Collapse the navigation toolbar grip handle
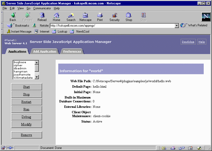212x151 pixels. click(x=2, y=17)
